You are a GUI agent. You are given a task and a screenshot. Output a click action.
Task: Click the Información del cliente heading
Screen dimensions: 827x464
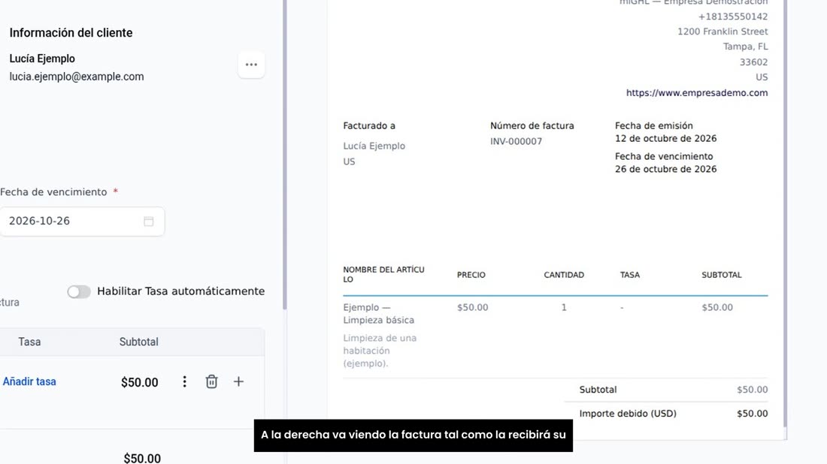click(71, 32)
